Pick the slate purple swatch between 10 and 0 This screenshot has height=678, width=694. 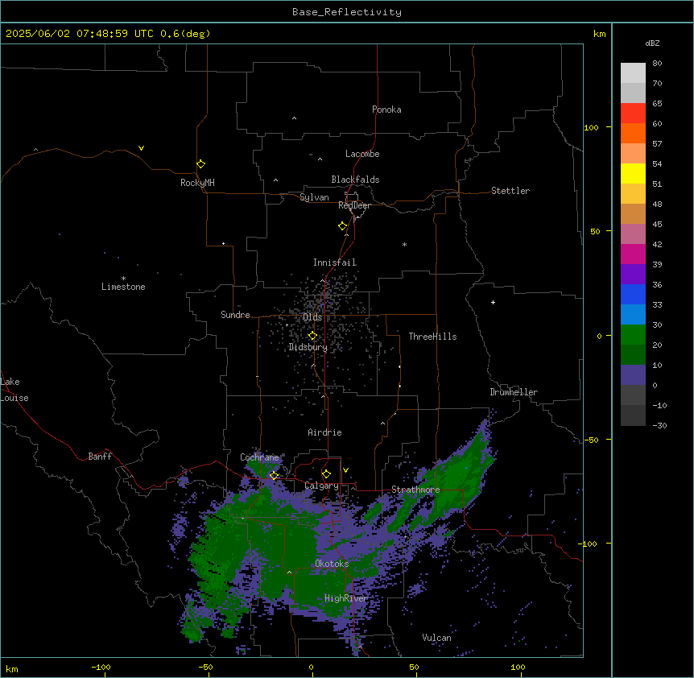point(633,375)
